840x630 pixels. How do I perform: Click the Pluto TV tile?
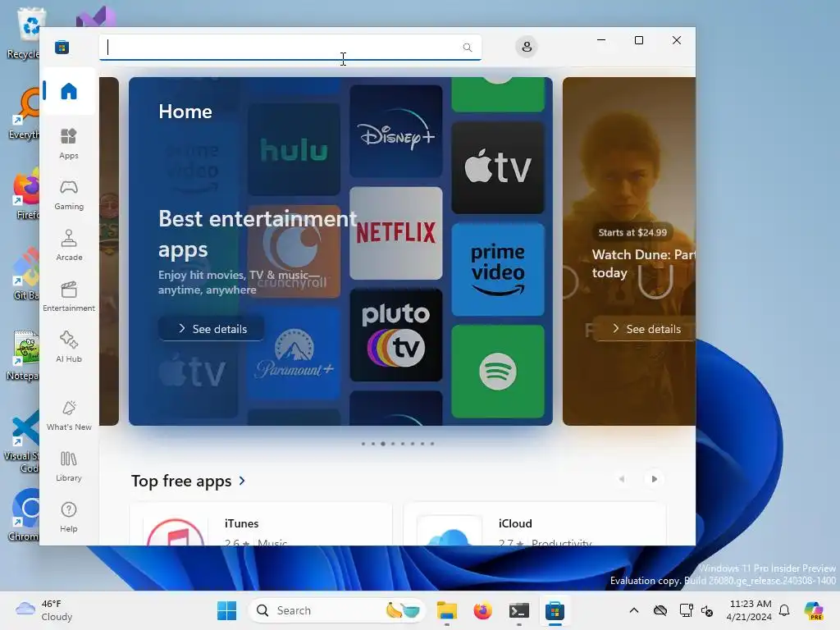[x=396, y=335]
